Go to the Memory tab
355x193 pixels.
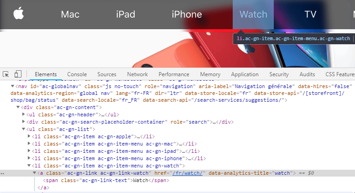click(x=210, y=74)
